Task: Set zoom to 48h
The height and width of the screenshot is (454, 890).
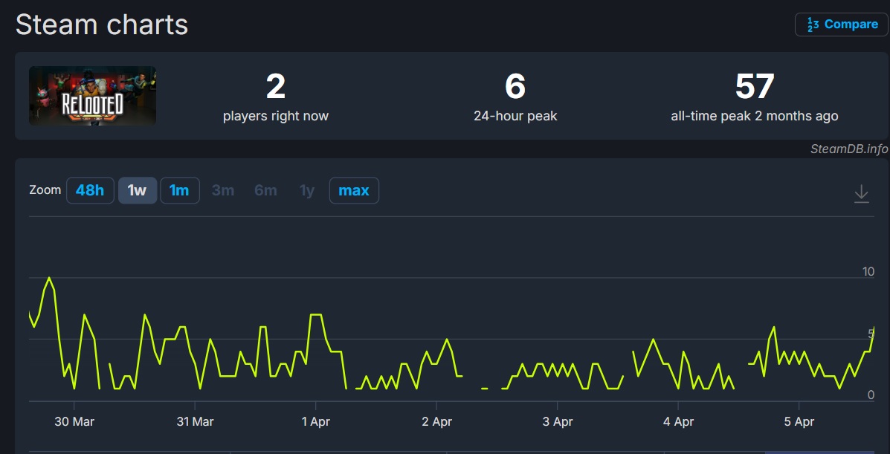Action: click(90, 191)
